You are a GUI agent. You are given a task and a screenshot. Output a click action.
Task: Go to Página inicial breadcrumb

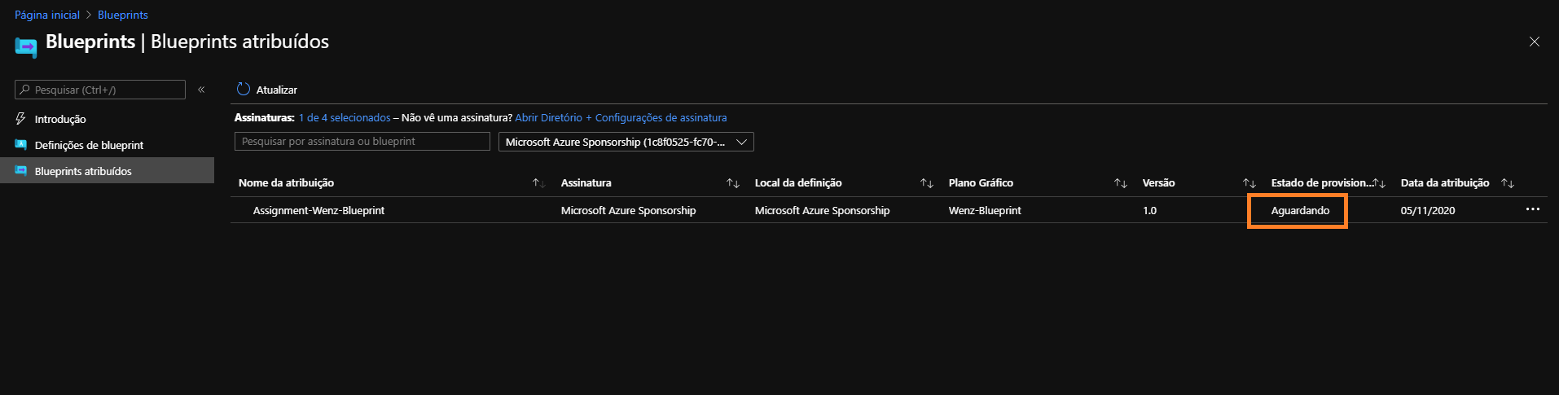coord(47,15)
